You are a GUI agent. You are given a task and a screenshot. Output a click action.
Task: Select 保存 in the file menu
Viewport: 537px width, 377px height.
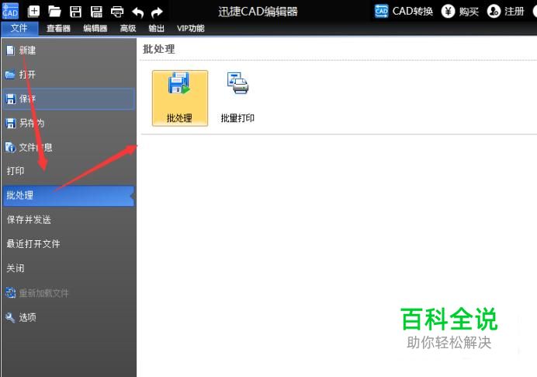(68, 99)
